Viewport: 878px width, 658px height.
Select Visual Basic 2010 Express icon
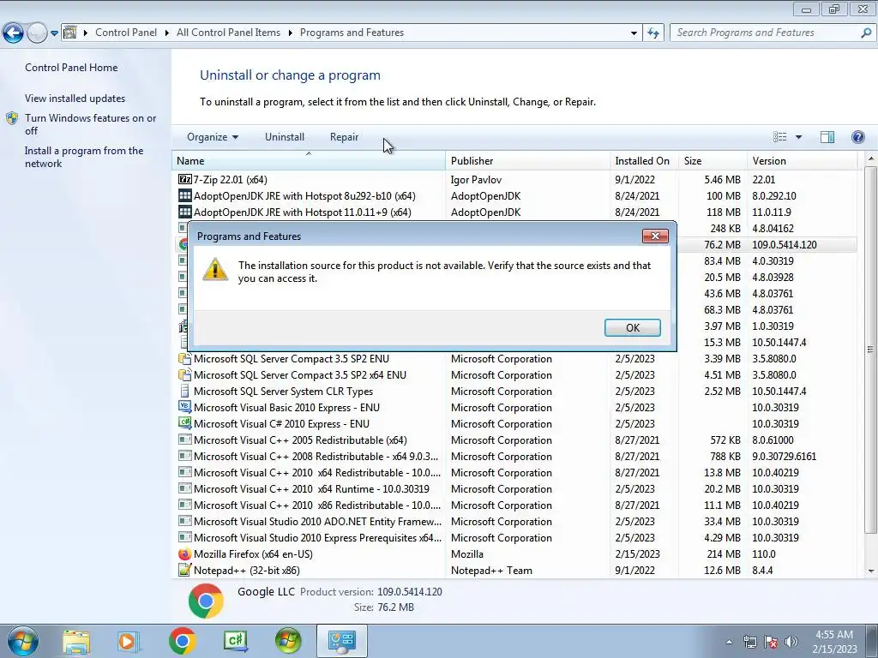[x=185, y=407]
